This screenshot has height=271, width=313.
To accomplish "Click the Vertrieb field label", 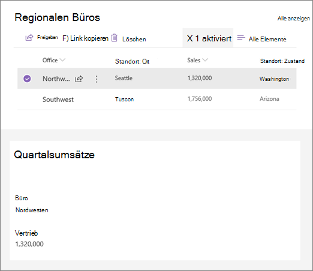I will 26,233.
